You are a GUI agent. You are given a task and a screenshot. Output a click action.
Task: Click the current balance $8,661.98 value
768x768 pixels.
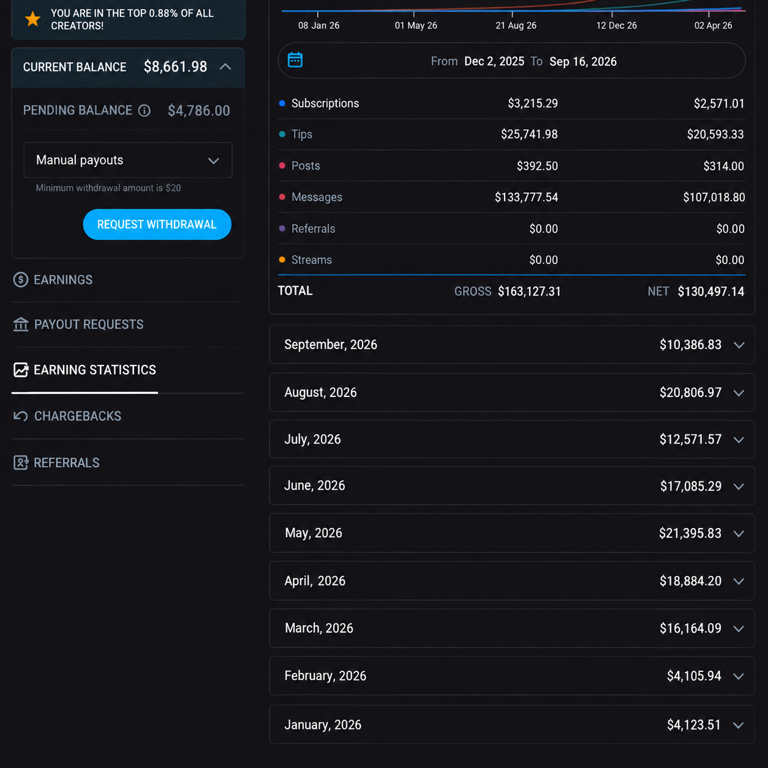[175, 67]
